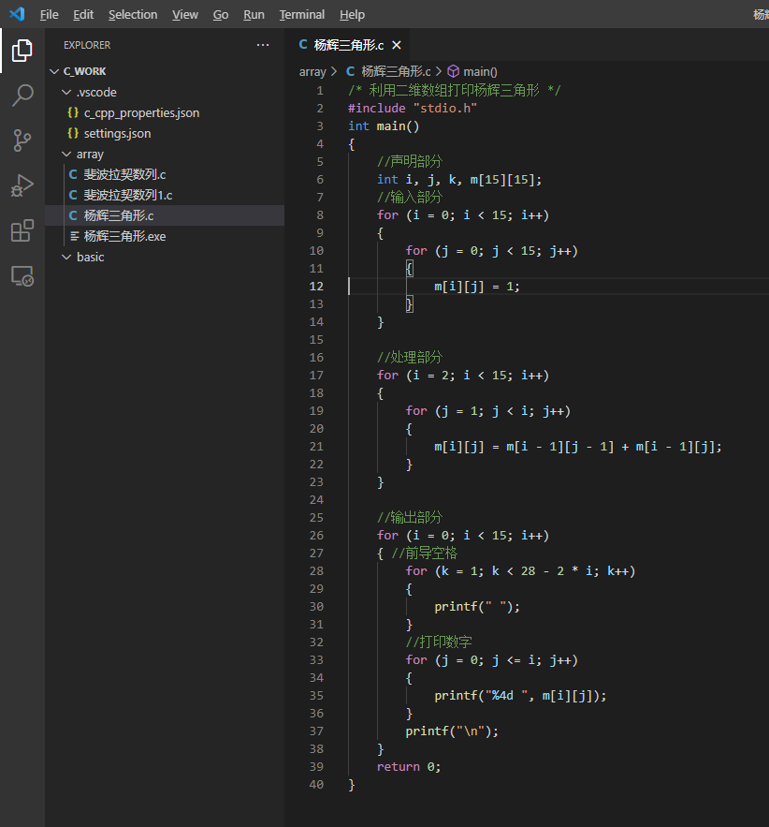769x827 pixels.
Task: Click the main() symbol icon in breadcrumb
Action: point(453,71)
